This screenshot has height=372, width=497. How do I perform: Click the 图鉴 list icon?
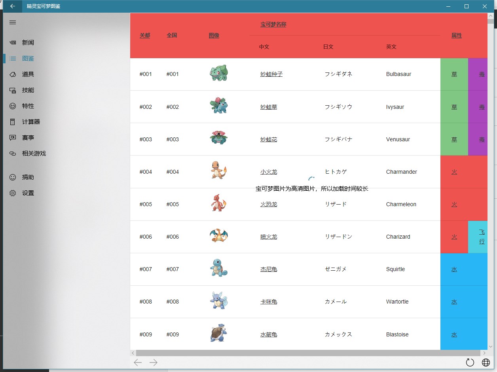click(x=13, y=59)
